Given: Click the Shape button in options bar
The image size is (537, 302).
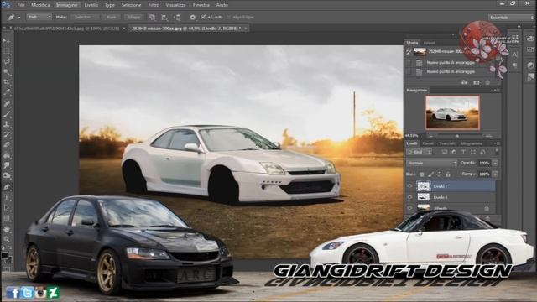Looking at the screenshot, I should pos(134,17).
